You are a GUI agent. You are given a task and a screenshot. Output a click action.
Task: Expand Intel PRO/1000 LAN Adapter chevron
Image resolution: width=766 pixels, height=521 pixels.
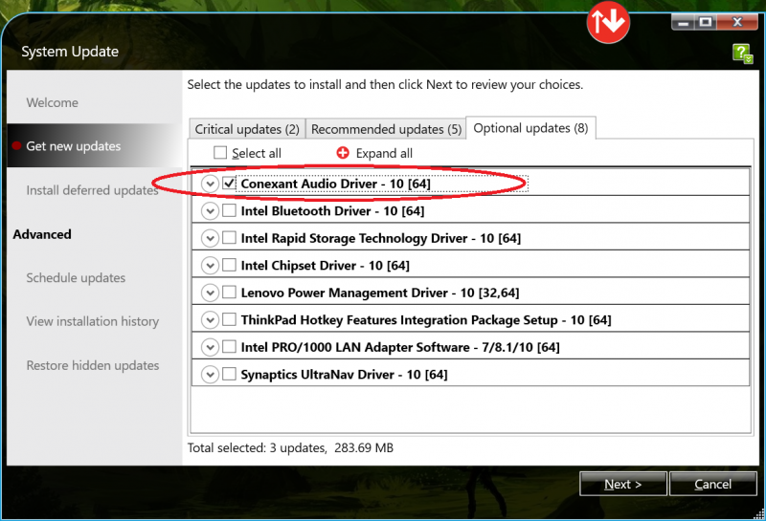[210, 347]
